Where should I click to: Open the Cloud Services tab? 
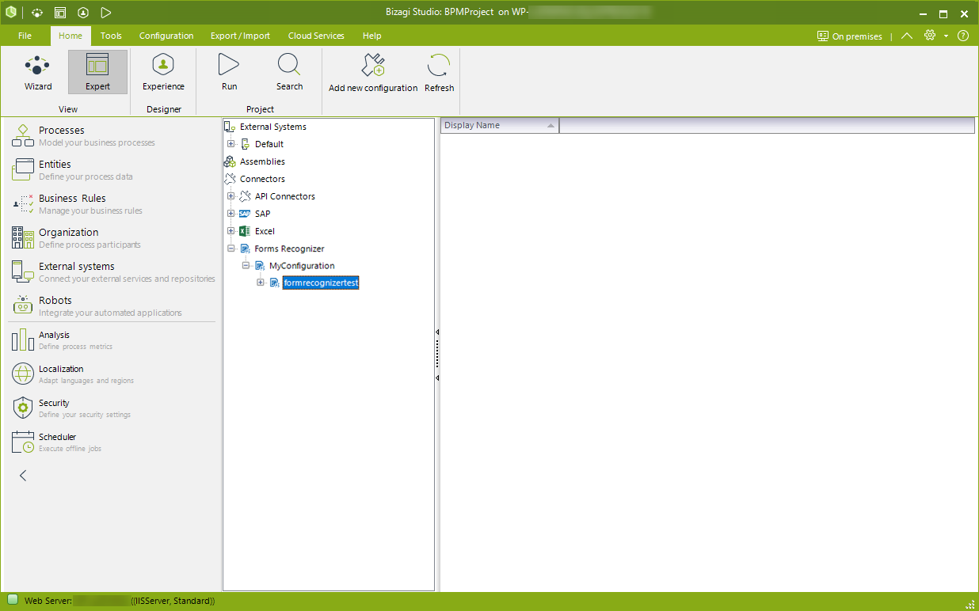pyautogui.click(x=316, y=36)
